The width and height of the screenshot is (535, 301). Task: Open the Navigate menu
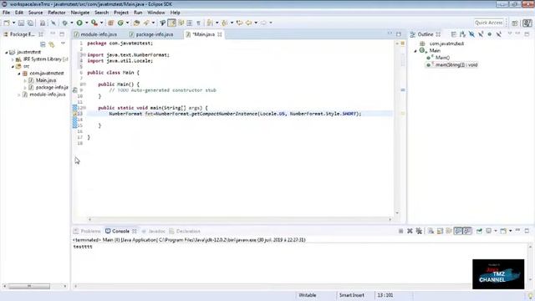coord(80,13)
